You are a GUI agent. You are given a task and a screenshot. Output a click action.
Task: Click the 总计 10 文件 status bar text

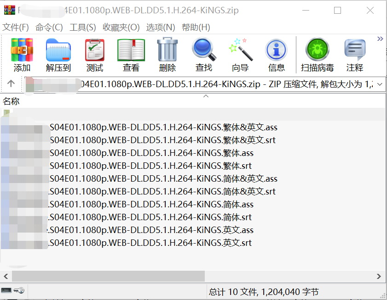point(264,292)
